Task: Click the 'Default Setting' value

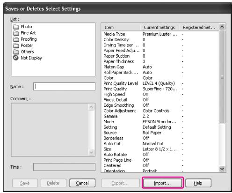Action: coord(157,127)
